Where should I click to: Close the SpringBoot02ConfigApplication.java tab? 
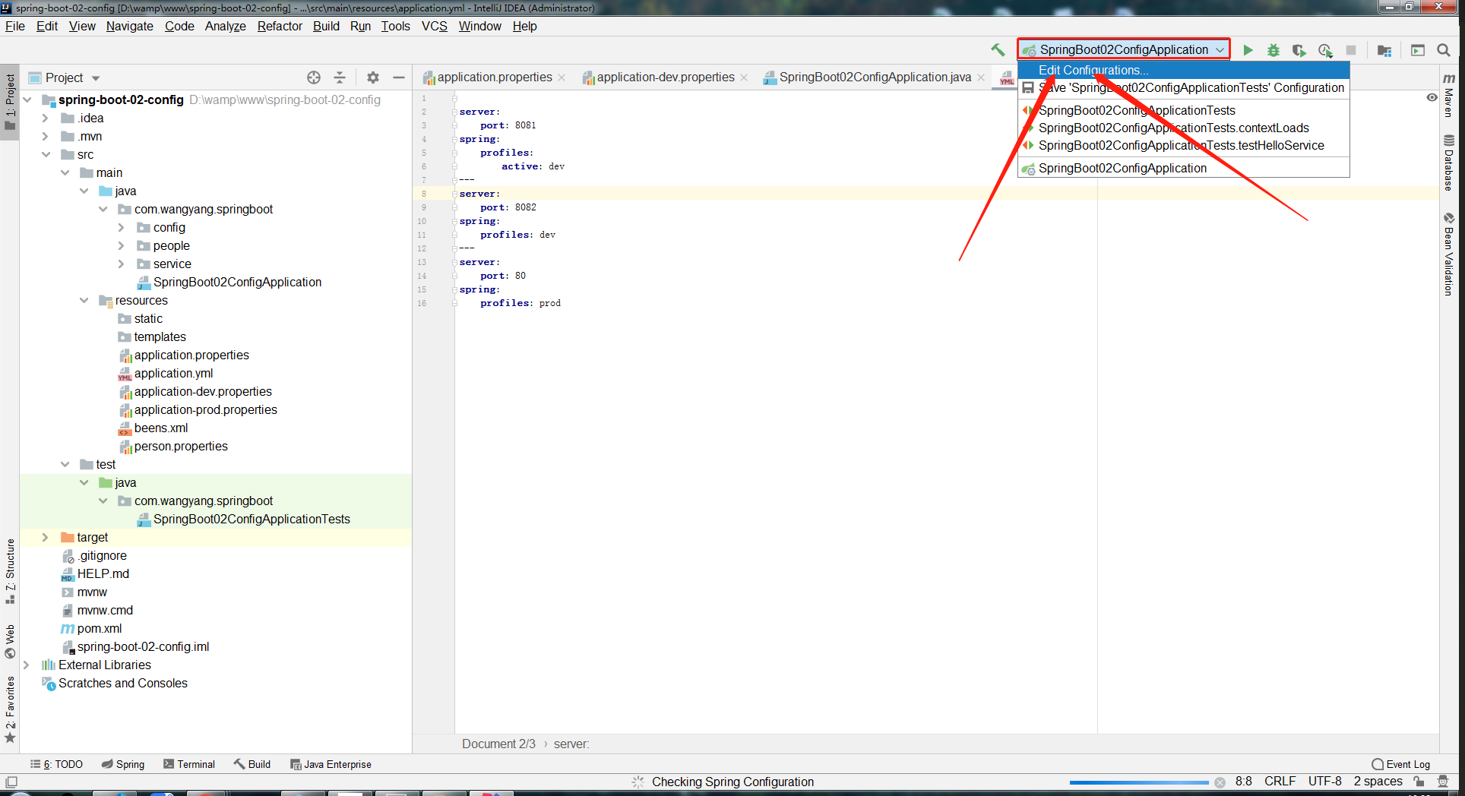pos(981,77)
